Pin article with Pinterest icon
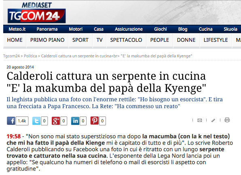Image resolution: width=241 pixels, height=175 pixels. 94,121
